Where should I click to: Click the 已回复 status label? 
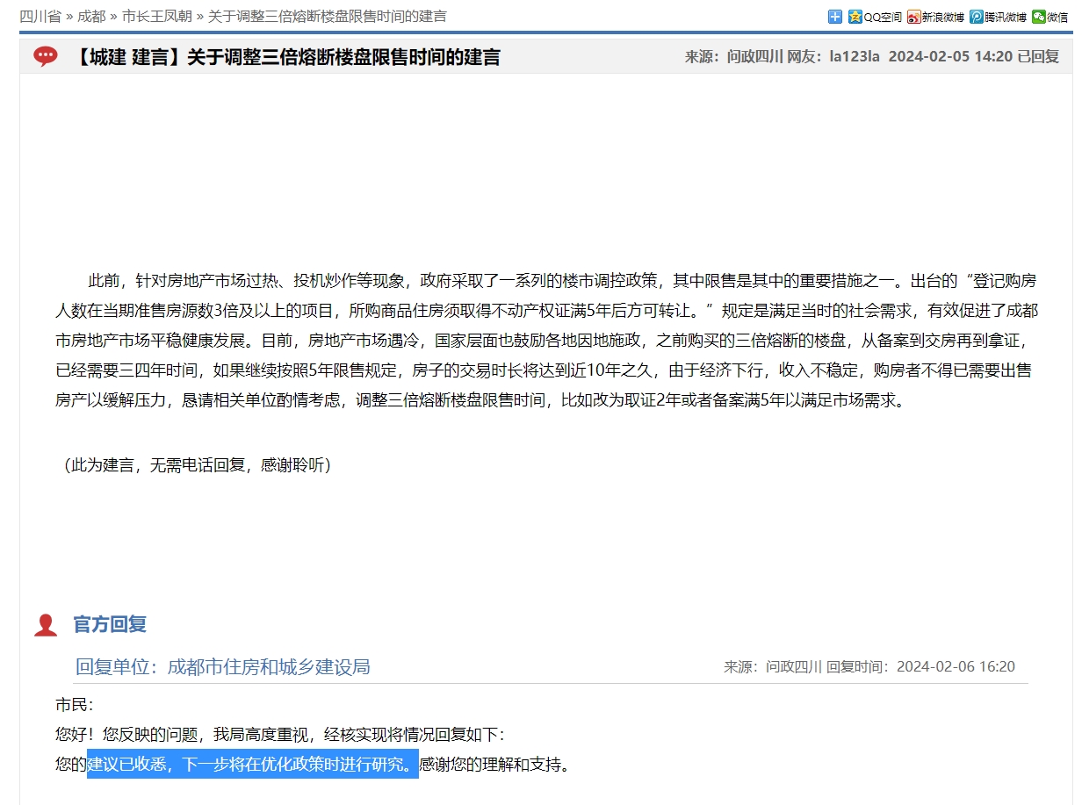coord(1038,57)
